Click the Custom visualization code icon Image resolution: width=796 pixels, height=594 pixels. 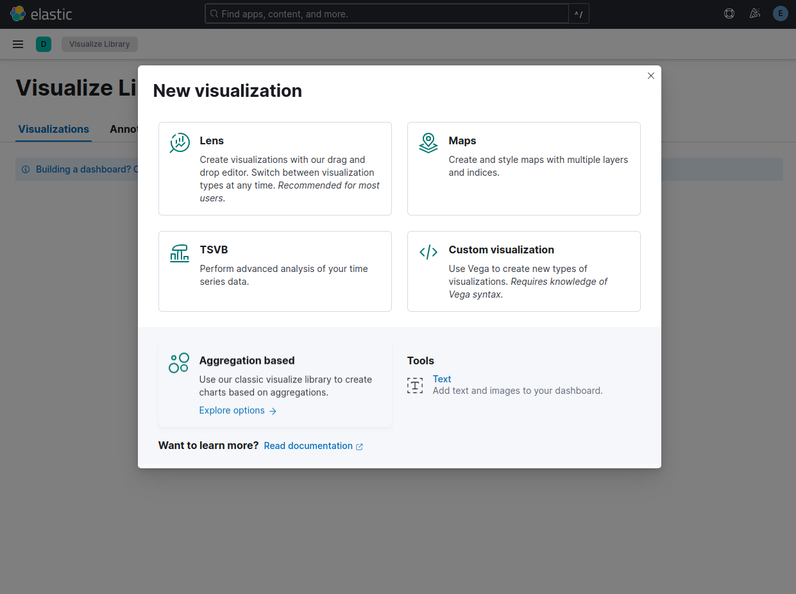click(428, 252)
